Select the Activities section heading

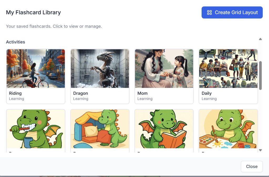[x=15, y=42]
